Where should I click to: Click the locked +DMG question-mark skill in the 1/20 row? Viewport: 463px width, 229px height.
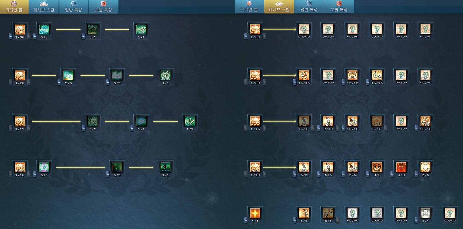point(328,75)
